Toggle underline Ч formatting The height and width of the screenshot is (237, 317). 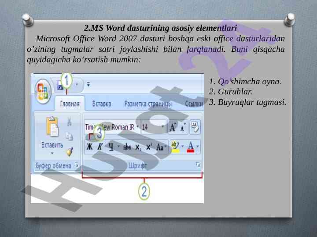coord(111,147)
